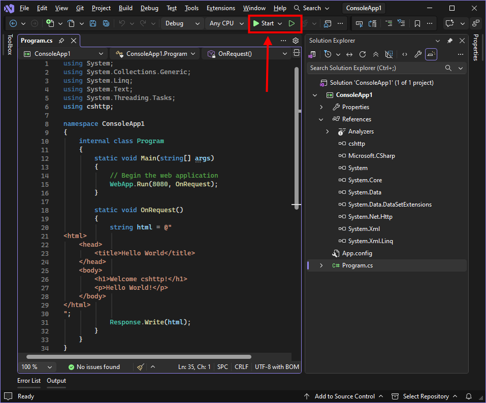Viewport: 486px width, 403px height.
Task: Open the Tools menu
Action: click(191, 8)
